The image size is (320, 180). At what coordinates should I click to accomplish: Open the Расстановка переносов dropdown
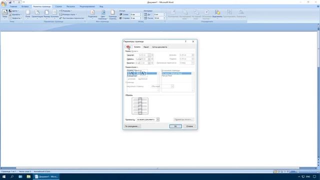tap(72, 18)
